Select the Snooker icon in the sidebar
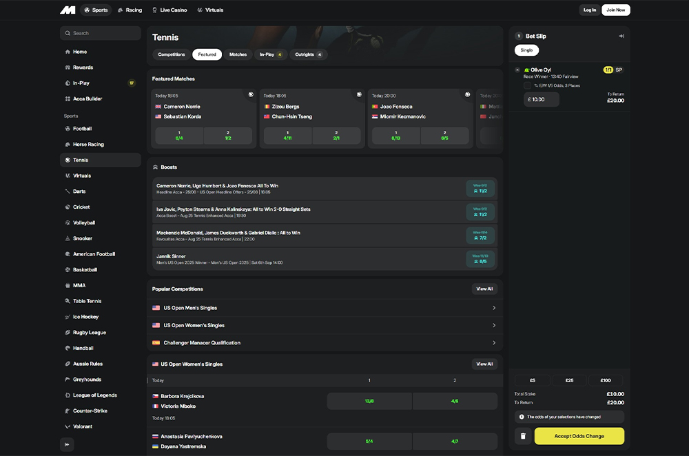Viewport: 689px width, 456px height. tap(68, 238)
